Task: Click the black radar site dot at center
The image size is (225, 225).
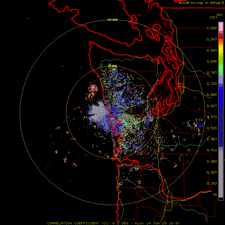Action: [112, 113]
